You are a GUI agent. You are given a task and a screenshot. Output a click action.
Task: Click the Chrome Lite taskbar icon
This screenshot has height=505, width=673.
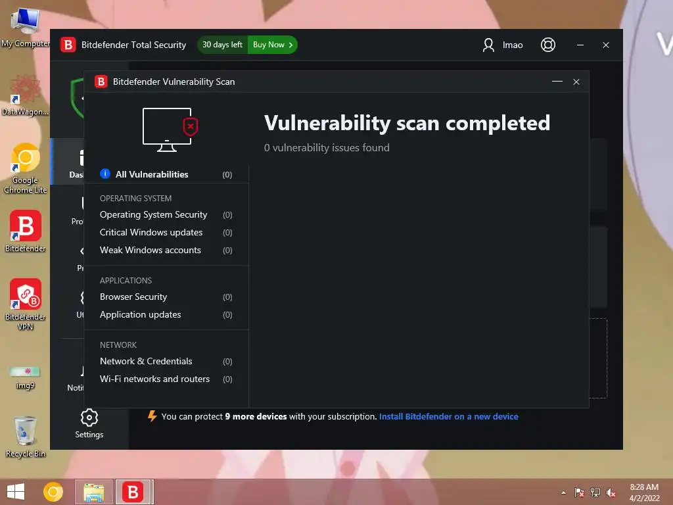pyautogui.click(x=53, y=492)
